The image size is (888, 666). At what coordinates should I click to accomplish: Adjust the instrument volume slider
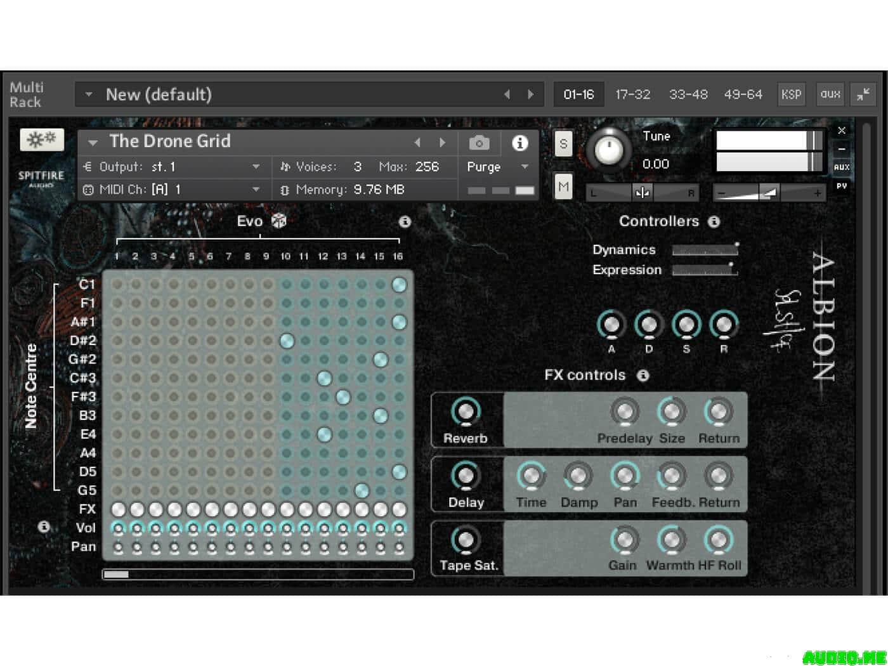769,192
